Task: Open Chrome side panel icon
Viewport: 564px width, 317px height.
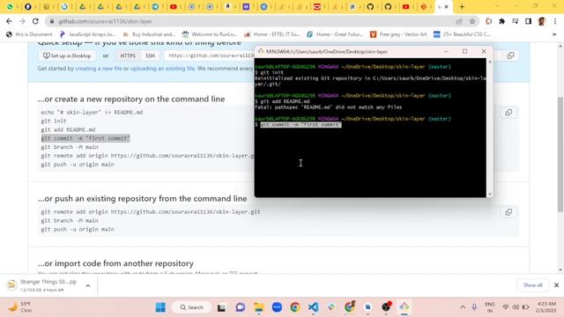Action: [x=528, y=21]
